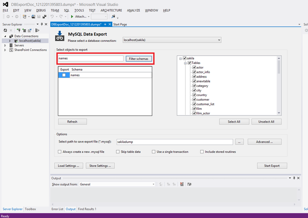Uncheck the address table checkbox
The height and width of the screenshot is (218, 308).
[x=194, y=76]
